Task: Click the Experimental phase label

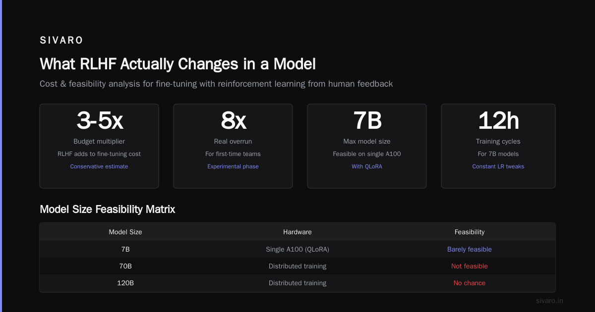Action: (233, 166)
